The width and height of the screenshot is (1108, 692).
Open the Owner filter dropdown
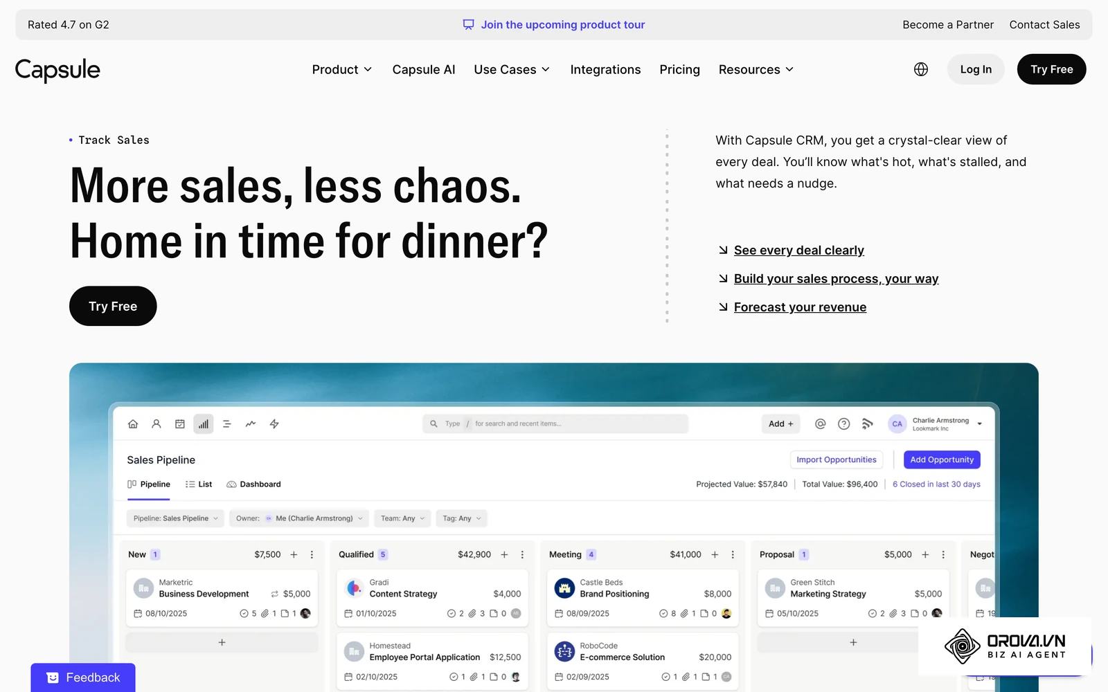click(298, 518)
